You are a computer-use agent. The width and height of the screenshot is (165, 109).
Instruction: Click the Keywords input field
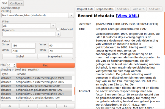tap(29, 34)
